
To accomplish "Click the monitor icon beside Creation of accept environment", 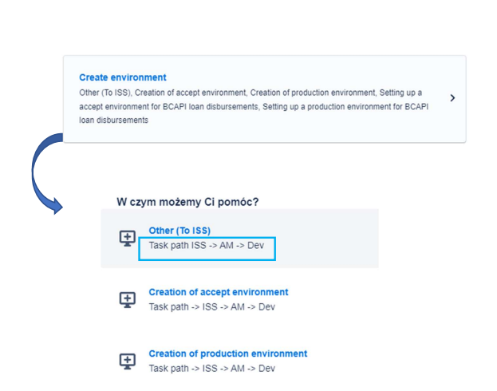I will 127,299.
